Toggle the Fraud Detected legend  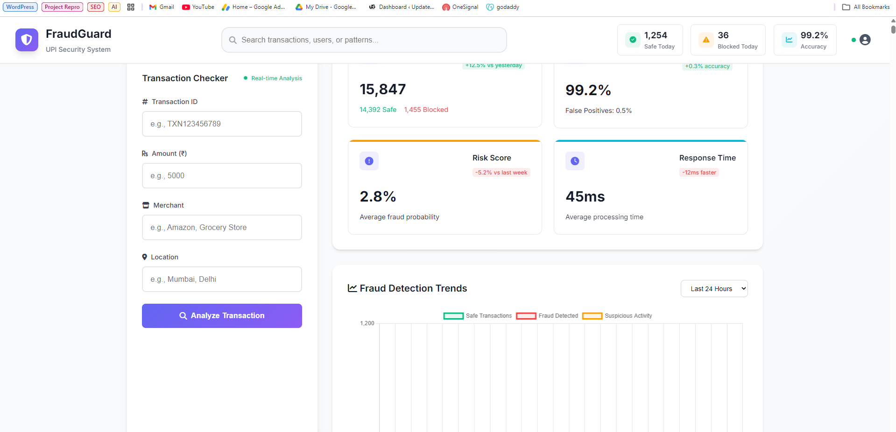coord(547,316)
